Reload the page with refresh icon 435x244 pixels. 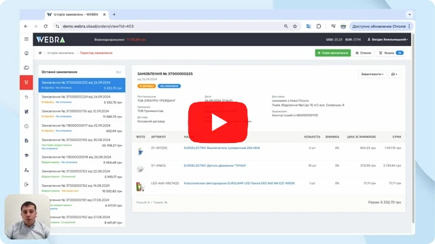46,26
